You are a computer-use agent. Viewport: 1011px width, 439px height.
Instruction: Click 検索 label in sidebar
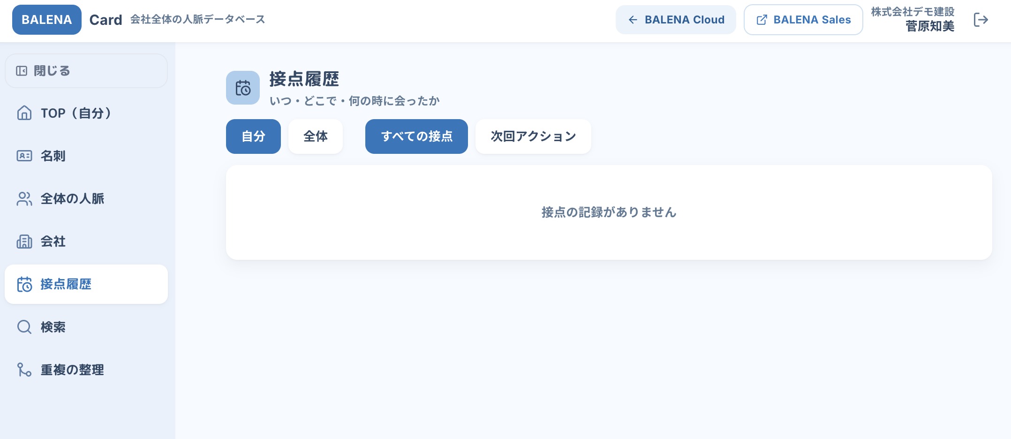coord(53,327)
